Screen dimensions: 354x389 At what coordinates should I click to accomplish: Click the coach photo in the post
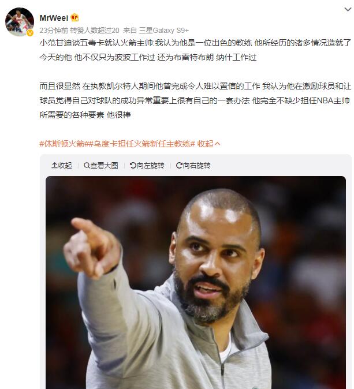pos(196,283)
